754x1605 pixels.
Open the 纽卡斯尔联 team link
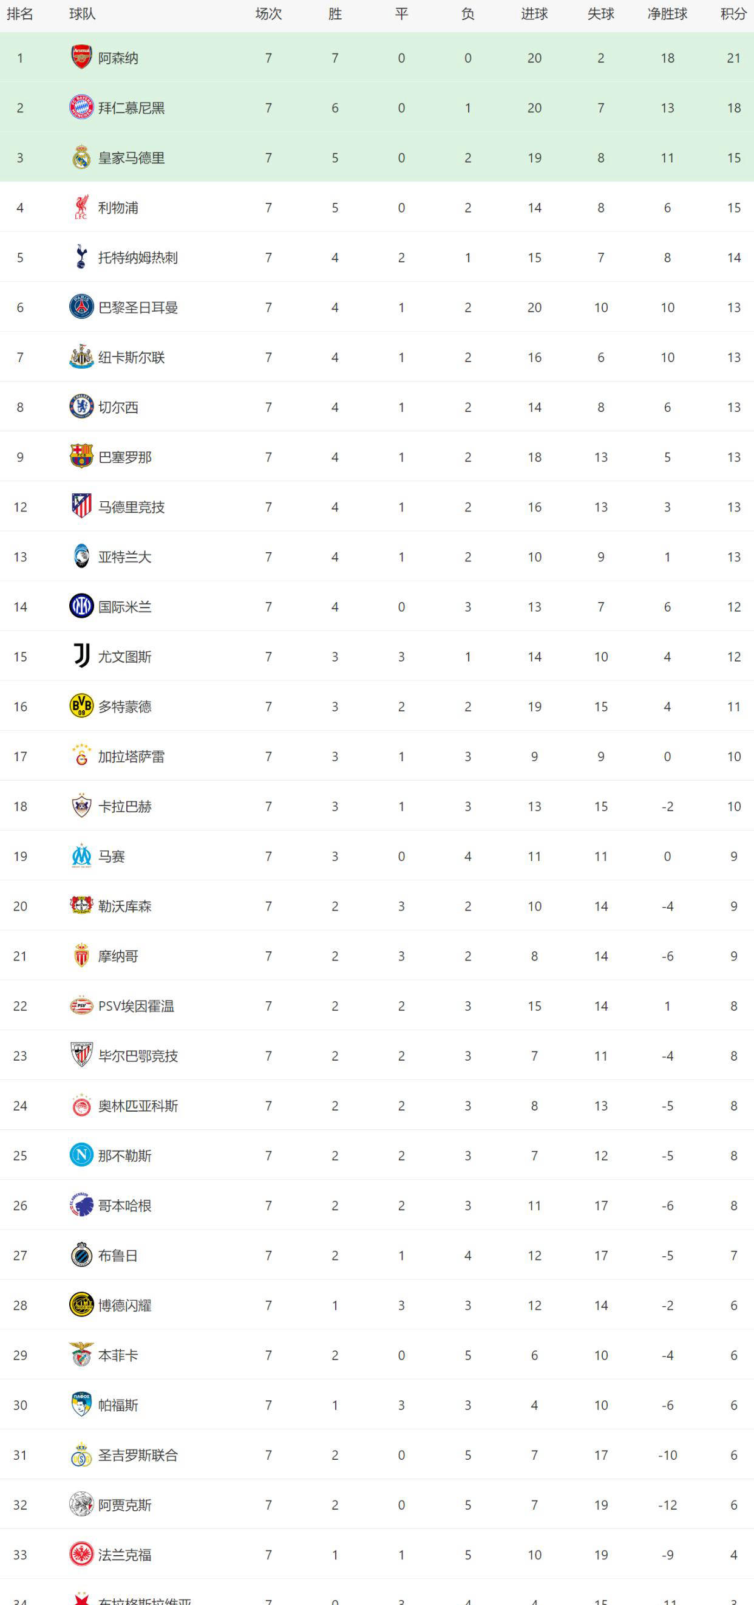pos(131,357)
